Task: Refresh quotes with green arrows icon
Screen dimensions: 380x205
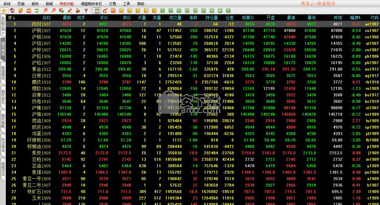Action: point(37,11)
